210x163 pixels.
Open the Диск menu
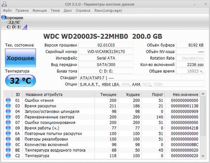coord(68,11)
